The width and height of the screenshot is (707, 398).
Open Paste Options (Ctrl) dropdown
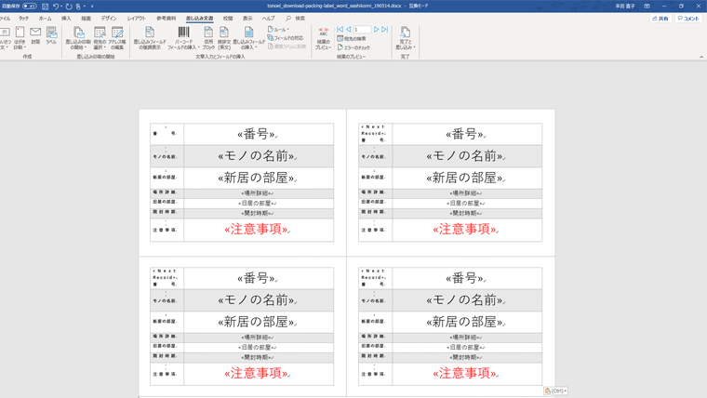(x=555, y=391)
